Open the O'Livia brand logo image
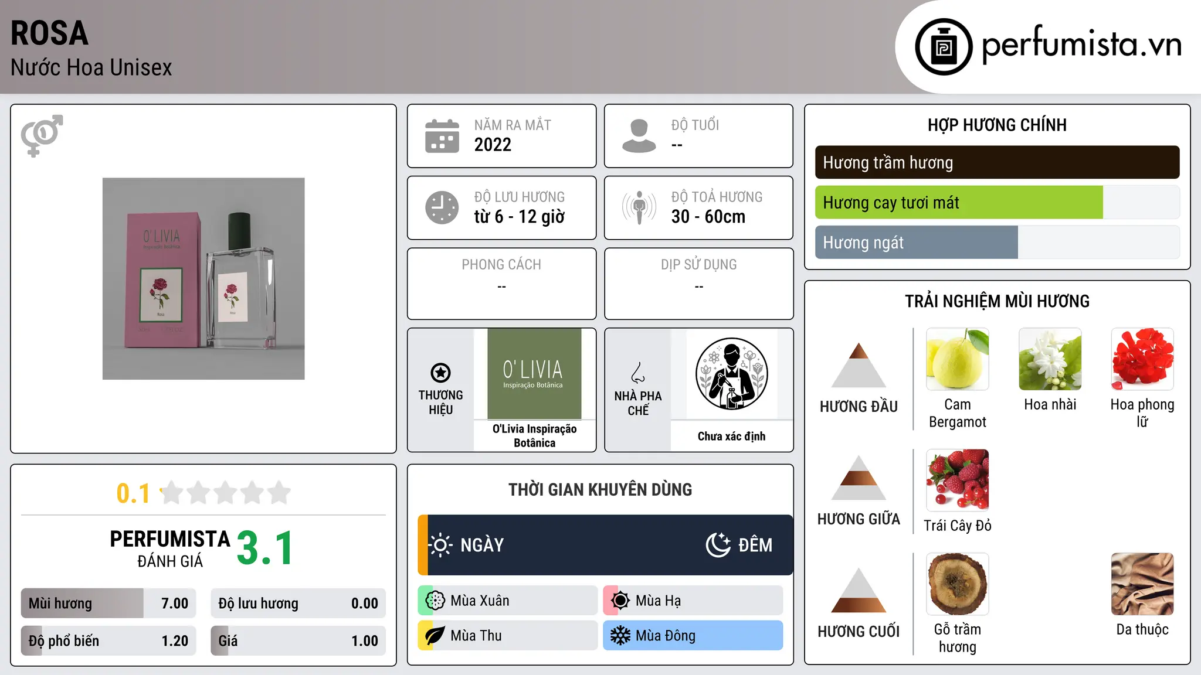 coord(534,374)
